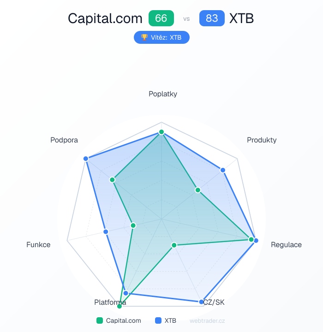Select Capital.com data point on CZ/SK axis
The image size is (323, 332).
point(174,245)
